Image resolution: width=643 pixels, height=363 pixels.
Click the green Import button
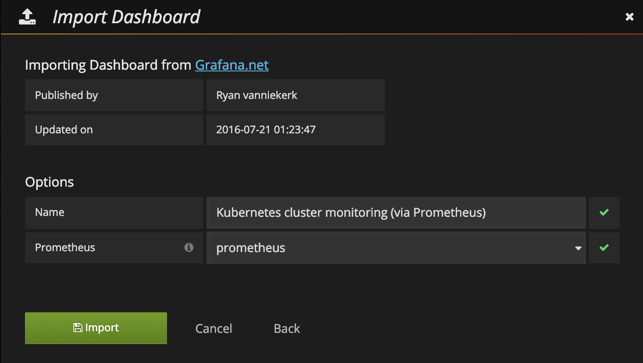(96, 328)
